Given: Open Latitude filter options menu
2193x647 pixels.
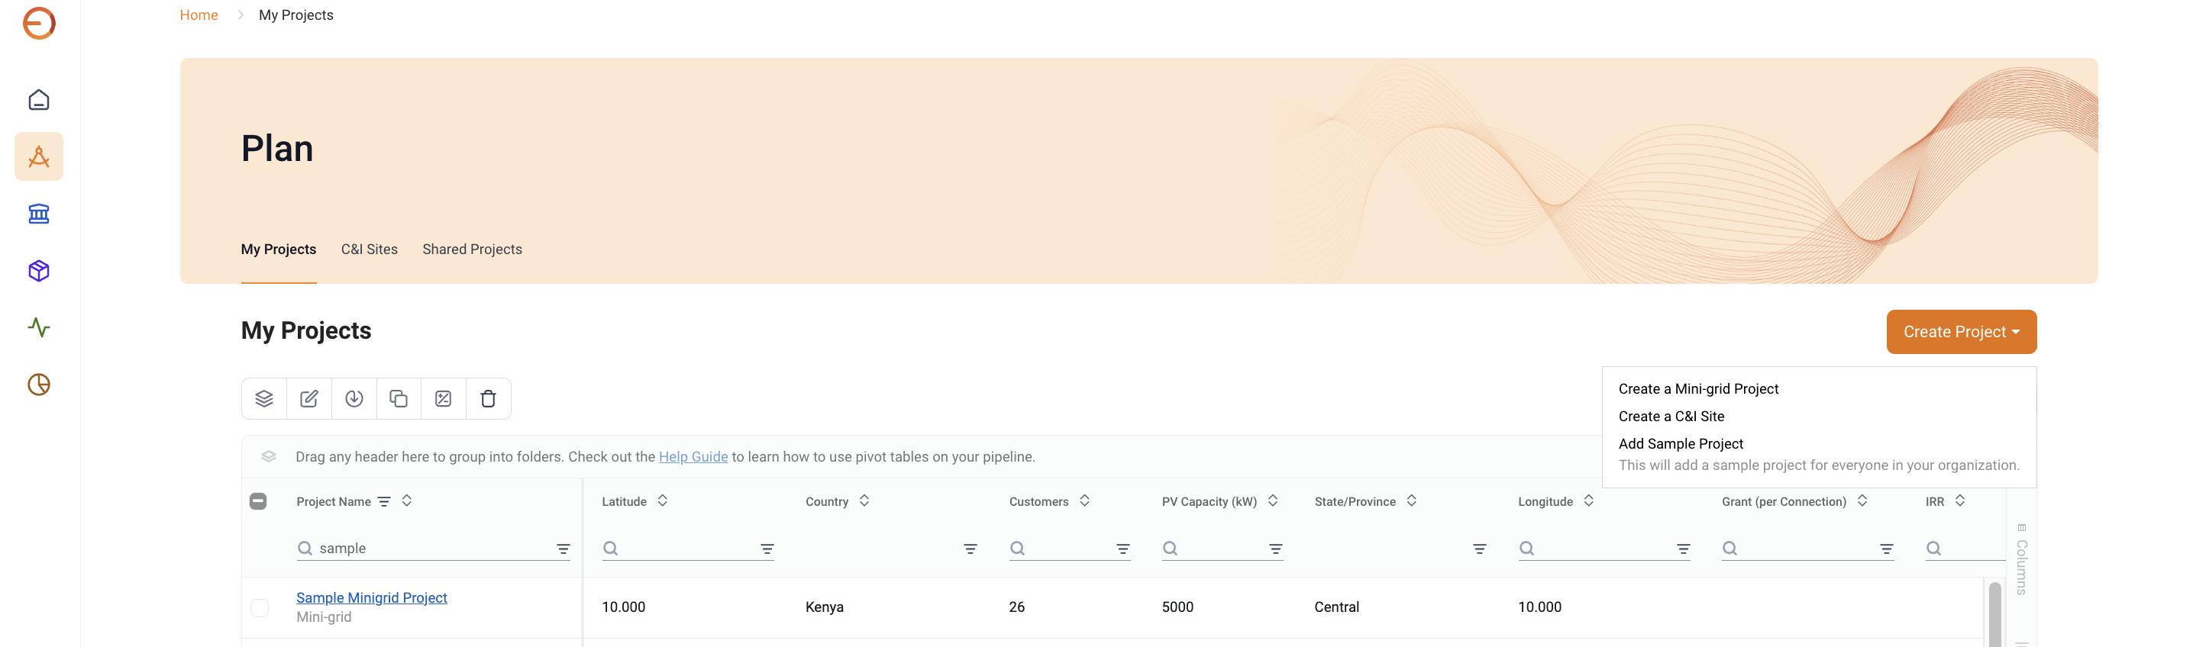Looking at the screenshot, I should point(767,549).
